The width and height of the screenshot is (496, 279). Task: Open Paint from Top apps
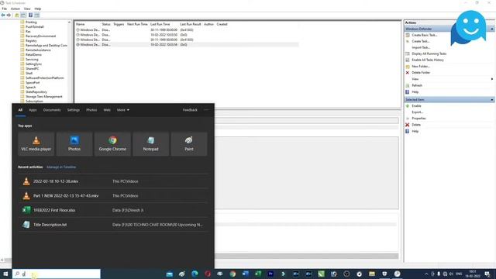pos(189,144)
